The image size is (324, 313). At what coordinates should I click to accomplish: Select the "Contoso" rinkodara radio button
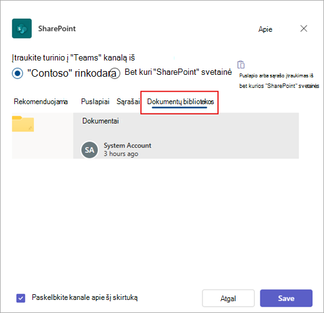pos(17,73)
